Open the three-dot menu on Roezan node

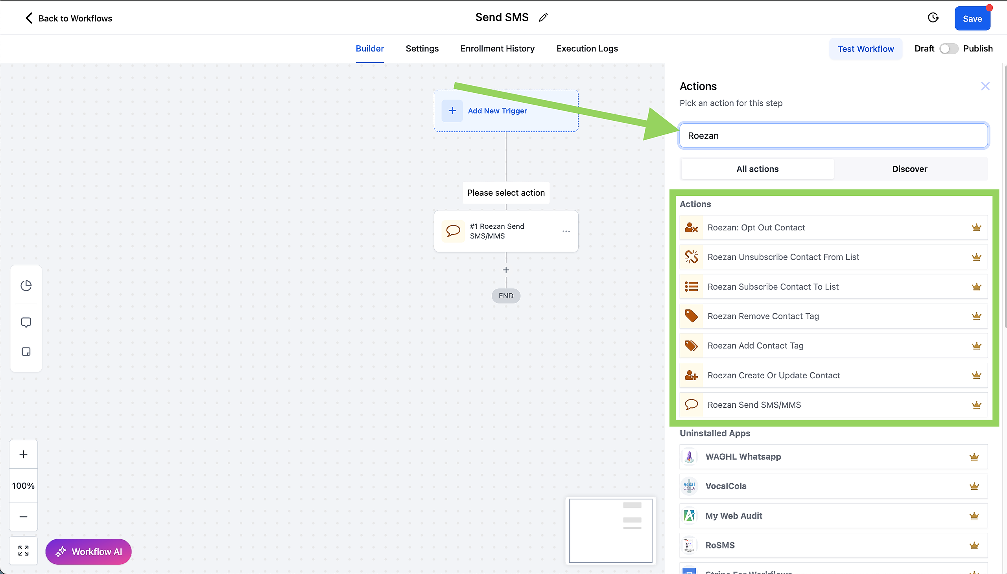(x=566, y=232)
